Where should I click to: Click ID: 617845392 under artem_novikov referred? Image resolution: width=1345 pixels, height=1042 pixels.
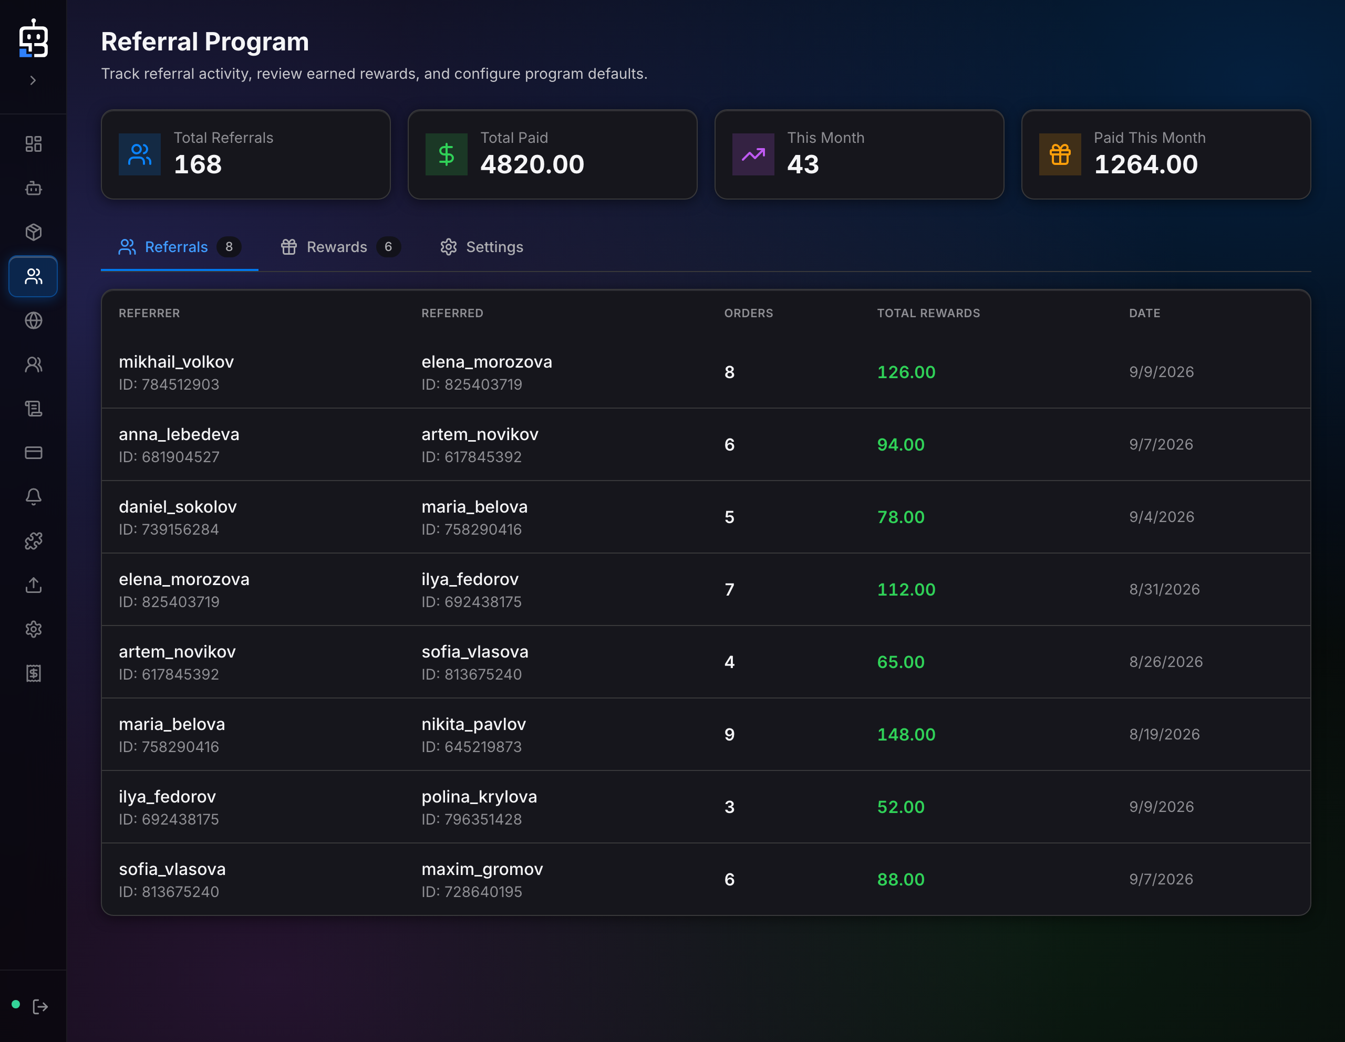click(472, 457)
